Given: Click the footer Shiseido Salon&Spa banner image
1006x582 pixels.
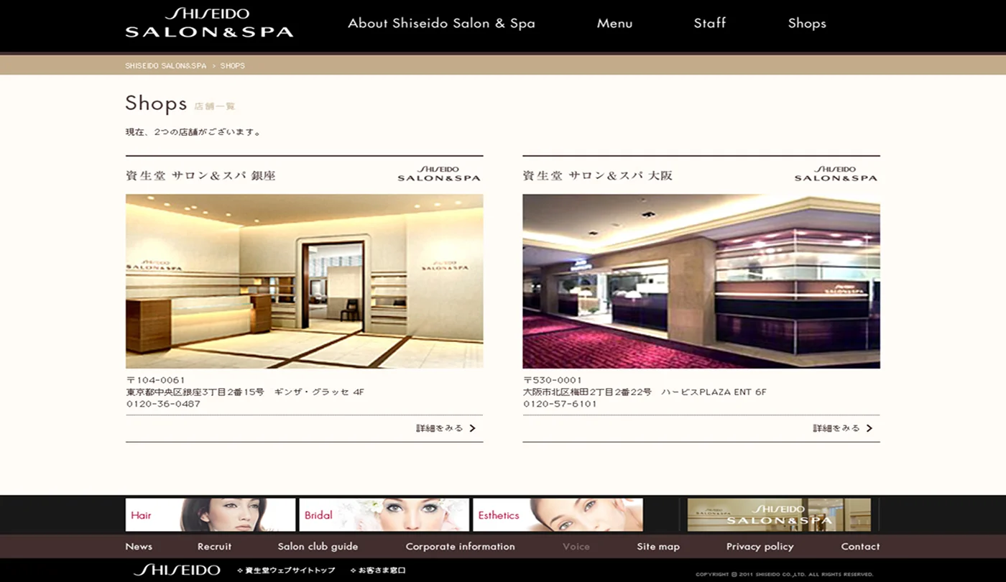Looking at the screenshot, I should coord(779,514).
